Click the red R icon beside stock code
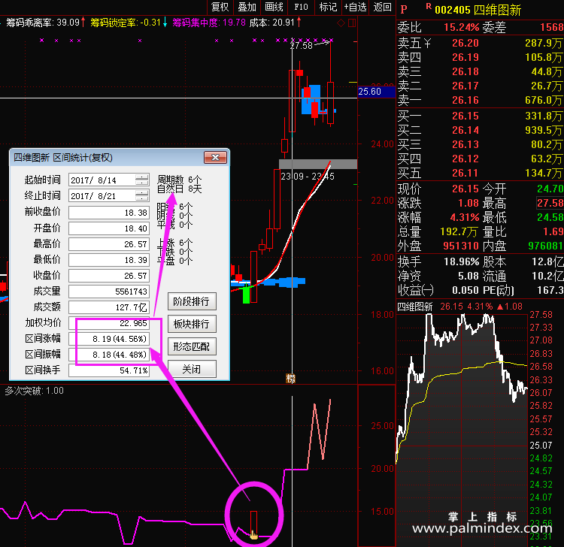The height and width of the screenshot is (547, 564). pyautogui.click(x=429, y=6)
